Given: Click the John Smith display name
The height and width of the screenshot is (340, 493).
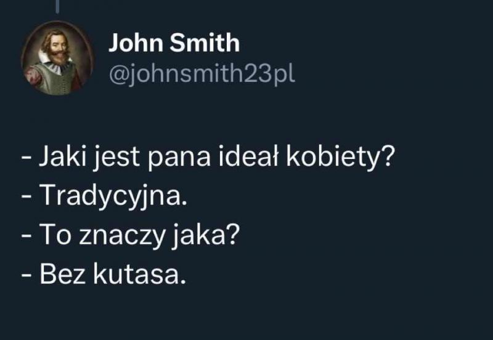Looking at the screenshot, I should pyautogui.click(x=174, y=42).
